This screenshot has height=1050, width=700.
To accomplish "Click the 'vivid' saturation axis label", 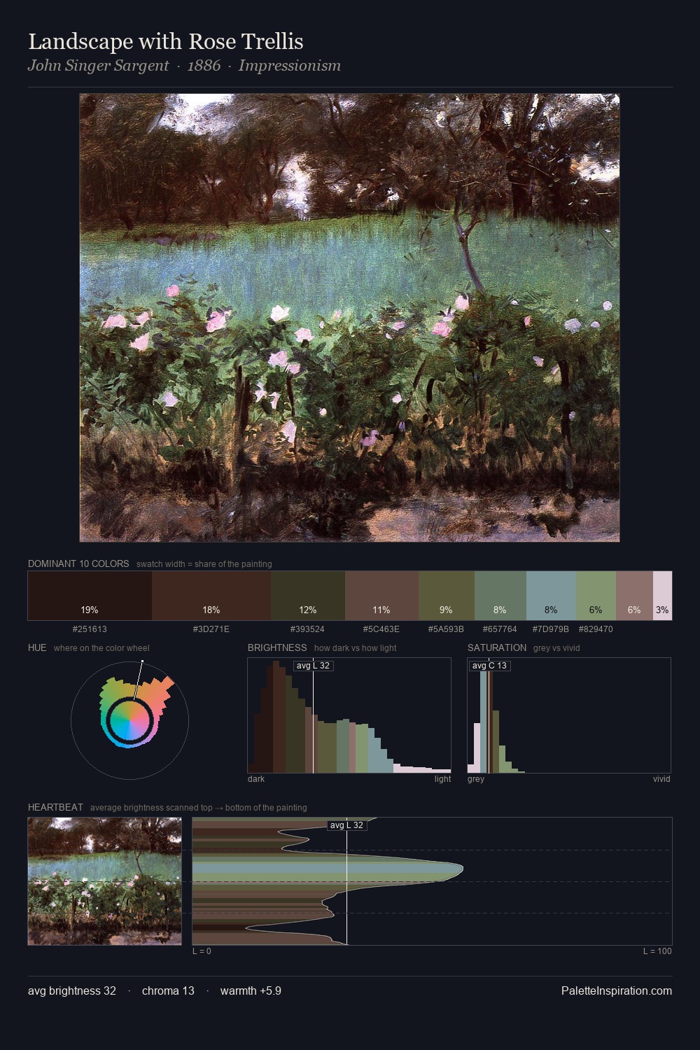I will pyautogui.click(x=661, y=779).
